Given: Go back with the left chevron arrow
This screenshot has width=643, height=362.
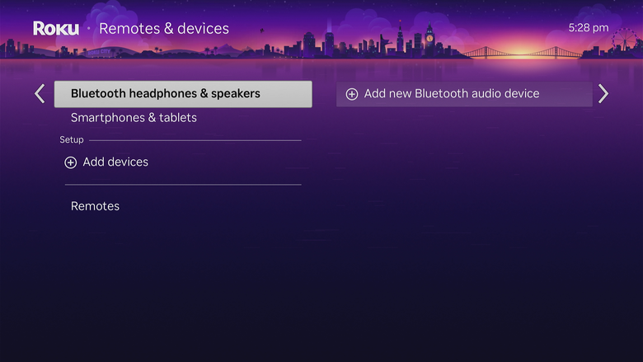Looking at the screenshot, I should click(40, 93).
